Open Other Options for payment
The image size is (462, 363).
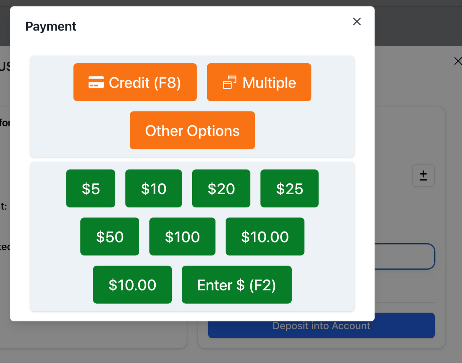[192, 130]
